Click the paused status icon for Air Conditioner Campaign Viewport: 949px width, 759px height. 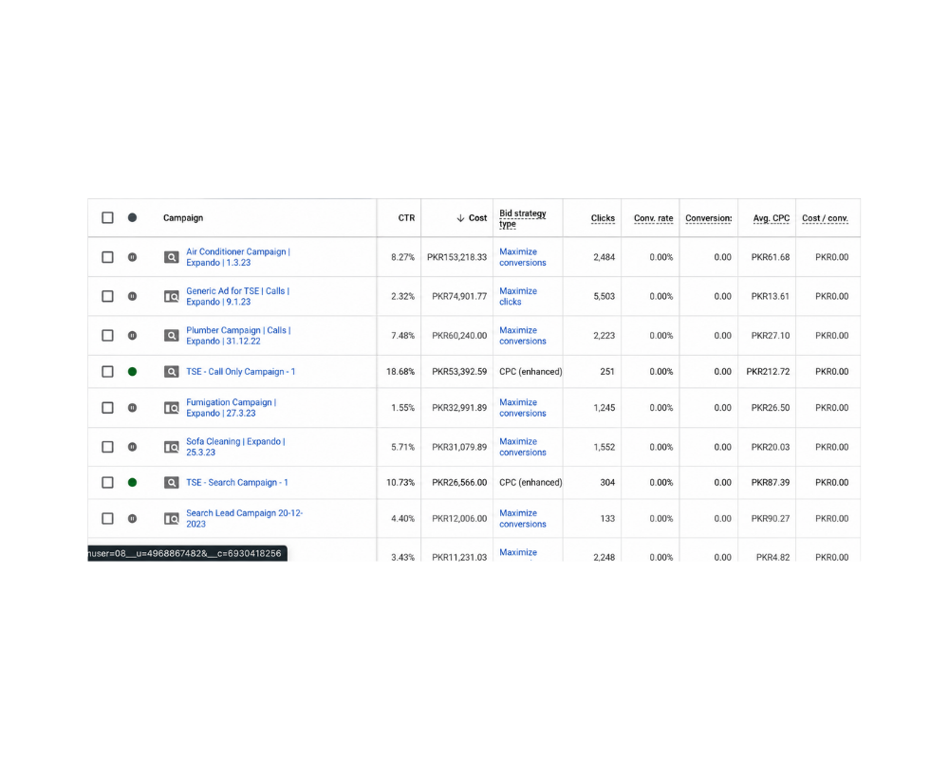(132, 257)
